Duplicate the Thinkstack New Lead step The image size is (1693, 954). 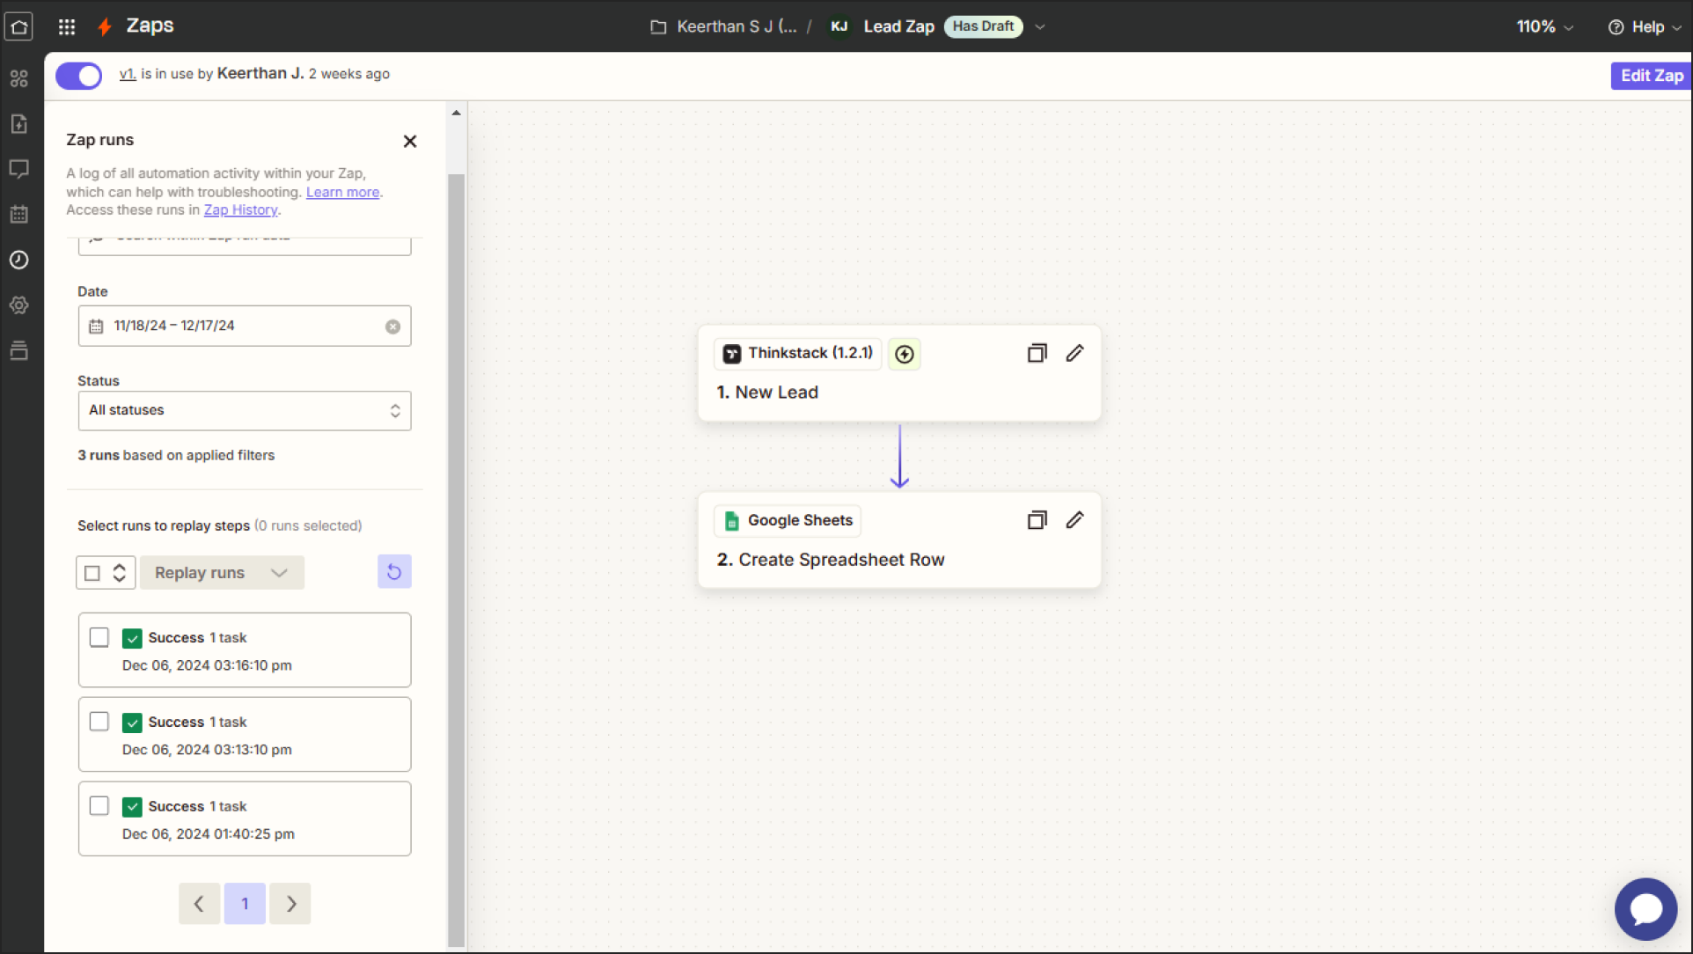(1037, 353)
